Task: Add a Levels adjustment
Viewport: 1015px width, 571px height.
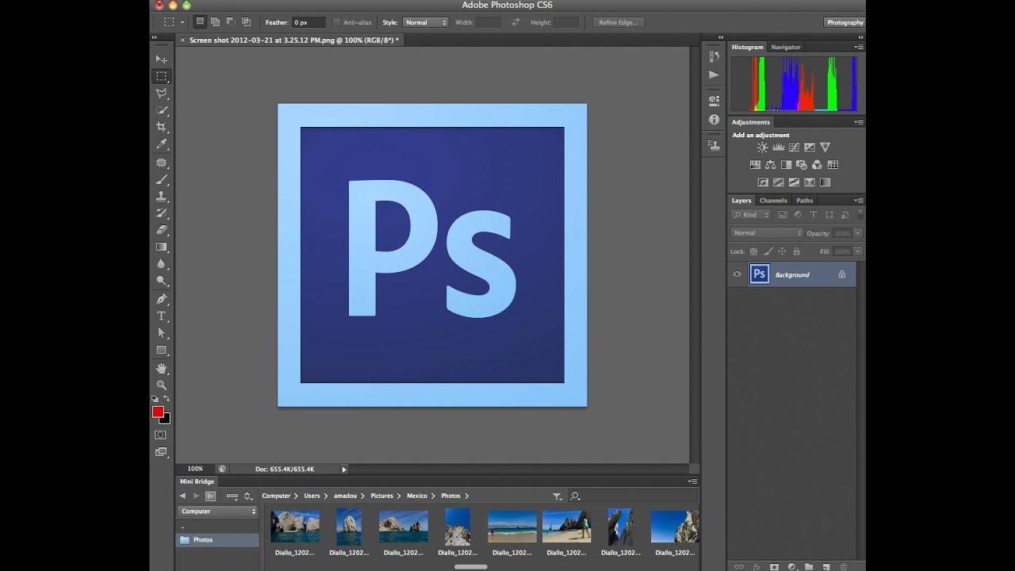Action: [x=778, y=147]
